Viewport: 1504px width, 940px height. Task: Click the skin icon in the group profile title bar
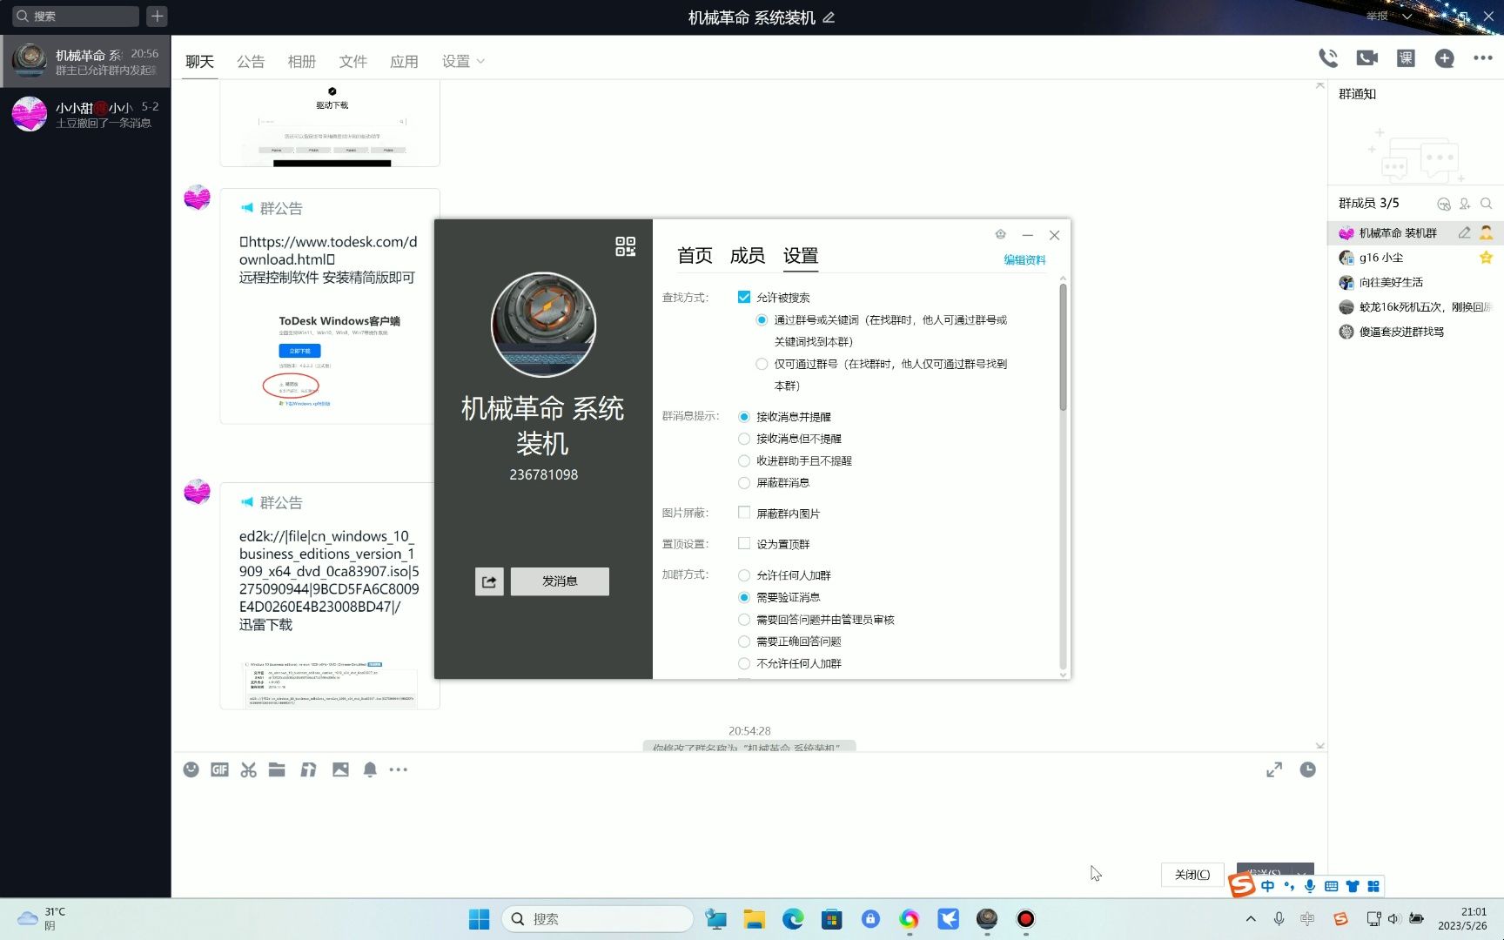click(x=1001, y=234)
